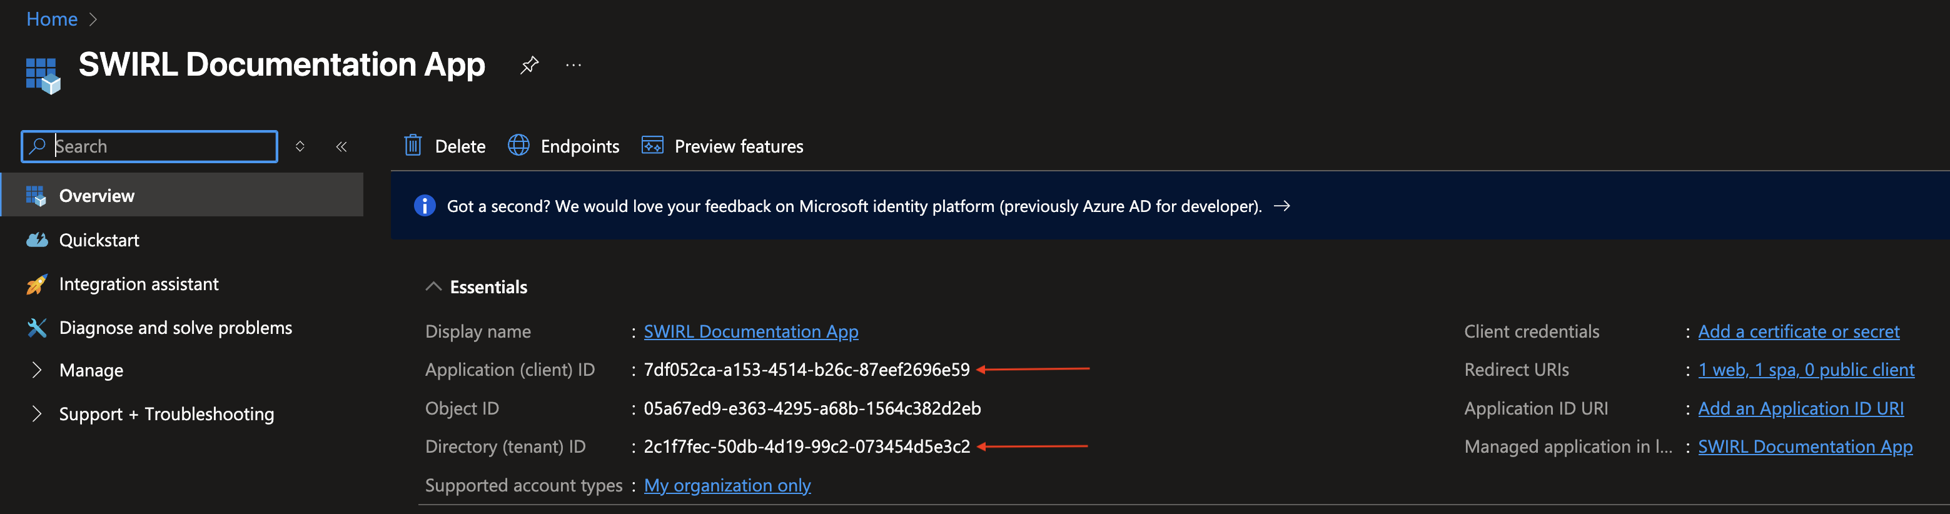
Task: Click the feedback banner arrow
Action: [1281, 206]
